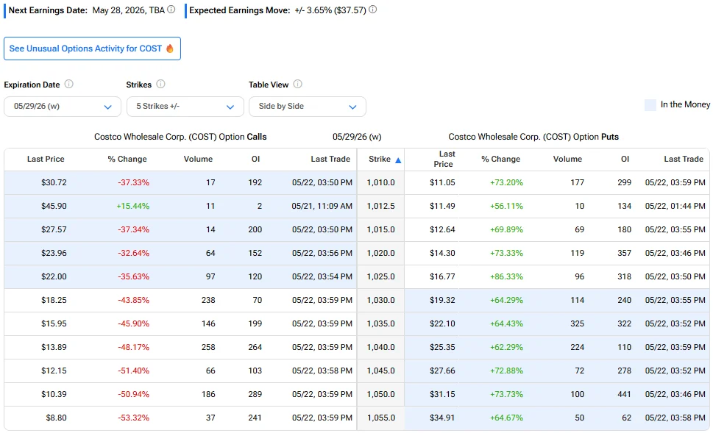Show info tooltip for Table View
713x433 pixels.
(x=297, y=84)
